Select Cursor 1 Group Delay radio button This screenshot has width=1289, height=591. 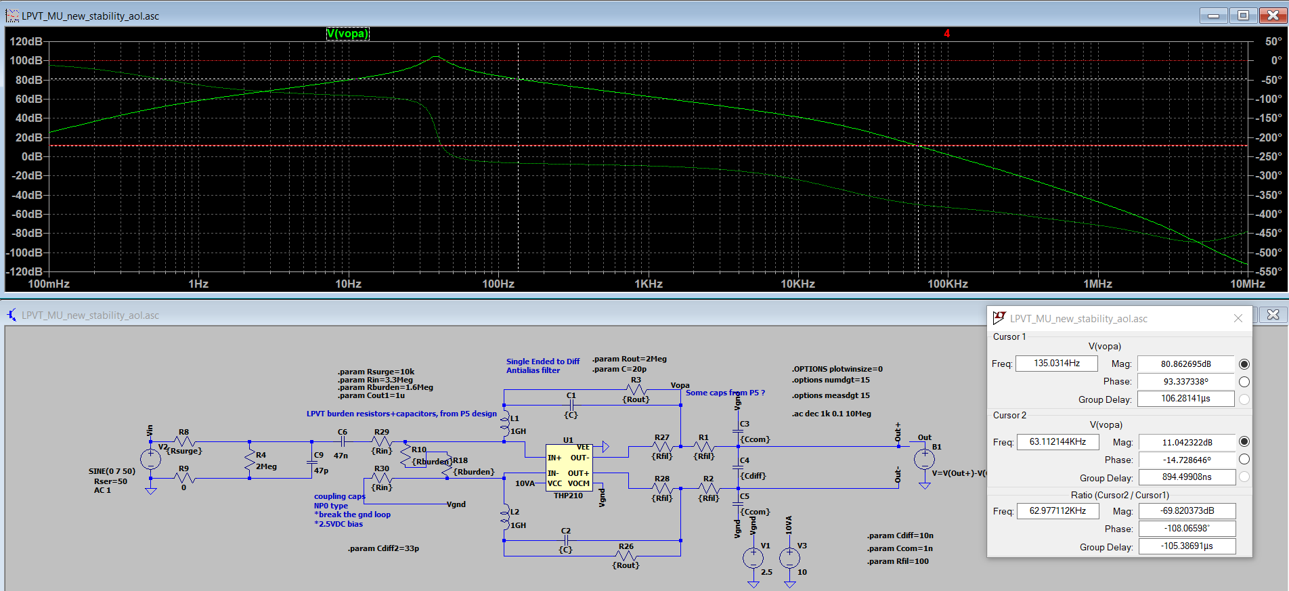click(1244, 399)
